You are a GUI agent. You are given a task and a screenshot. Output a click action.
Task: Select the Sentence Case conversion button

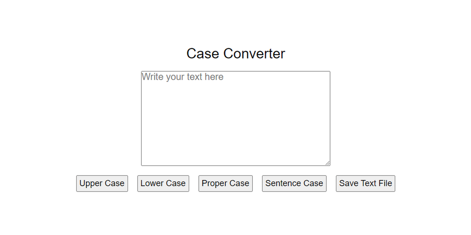coord(294,183)
